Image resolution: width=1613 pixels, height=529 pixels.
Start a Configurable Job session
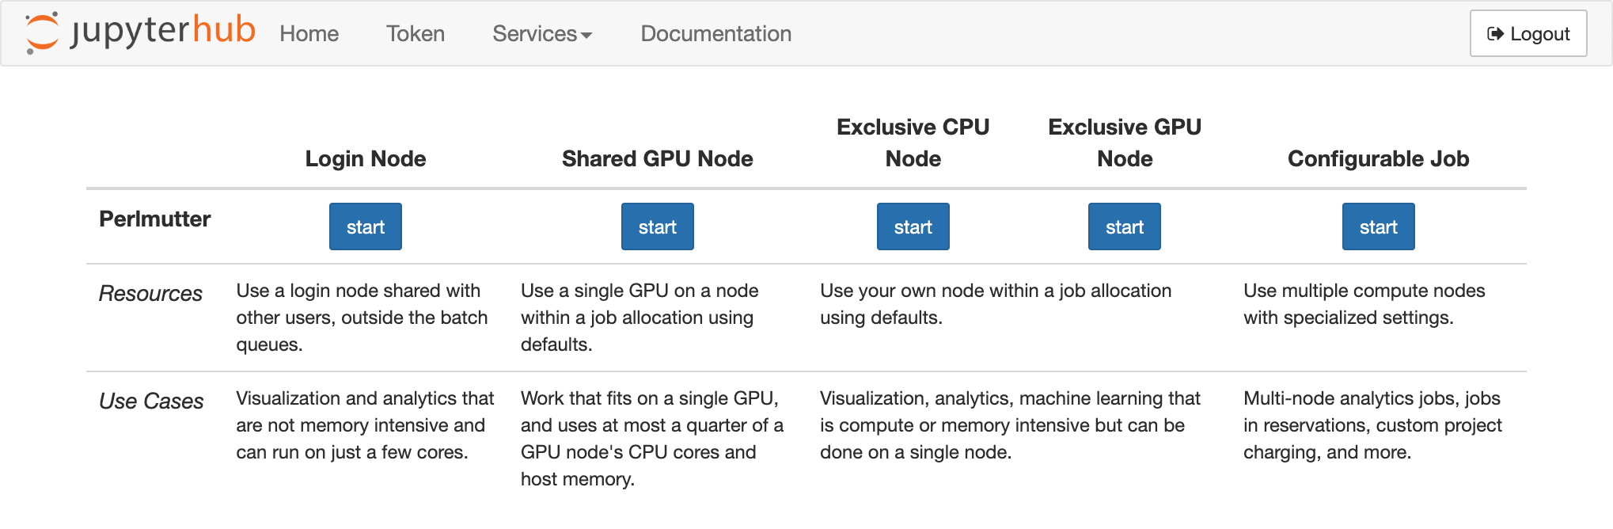[x=1378, y=226]
